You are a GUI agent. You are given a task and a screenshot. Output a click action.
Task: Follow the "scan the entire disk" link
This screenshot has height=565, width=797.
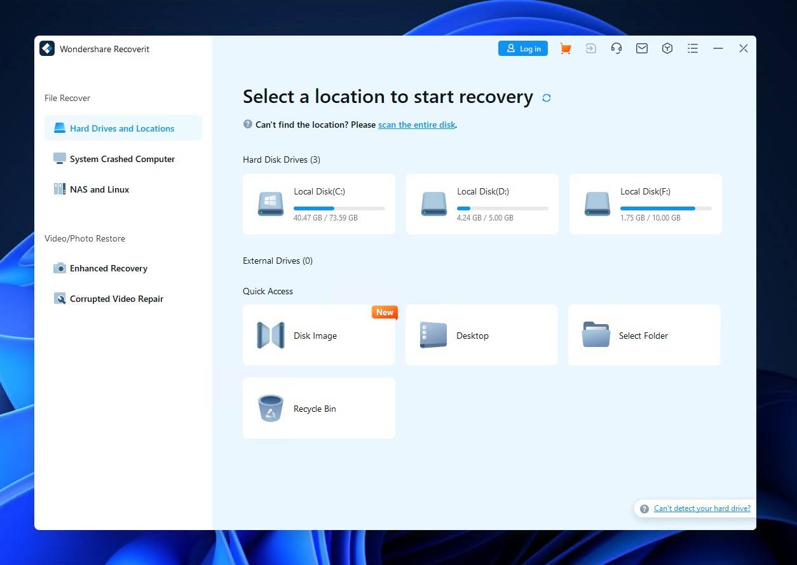(x=417, y=125)
